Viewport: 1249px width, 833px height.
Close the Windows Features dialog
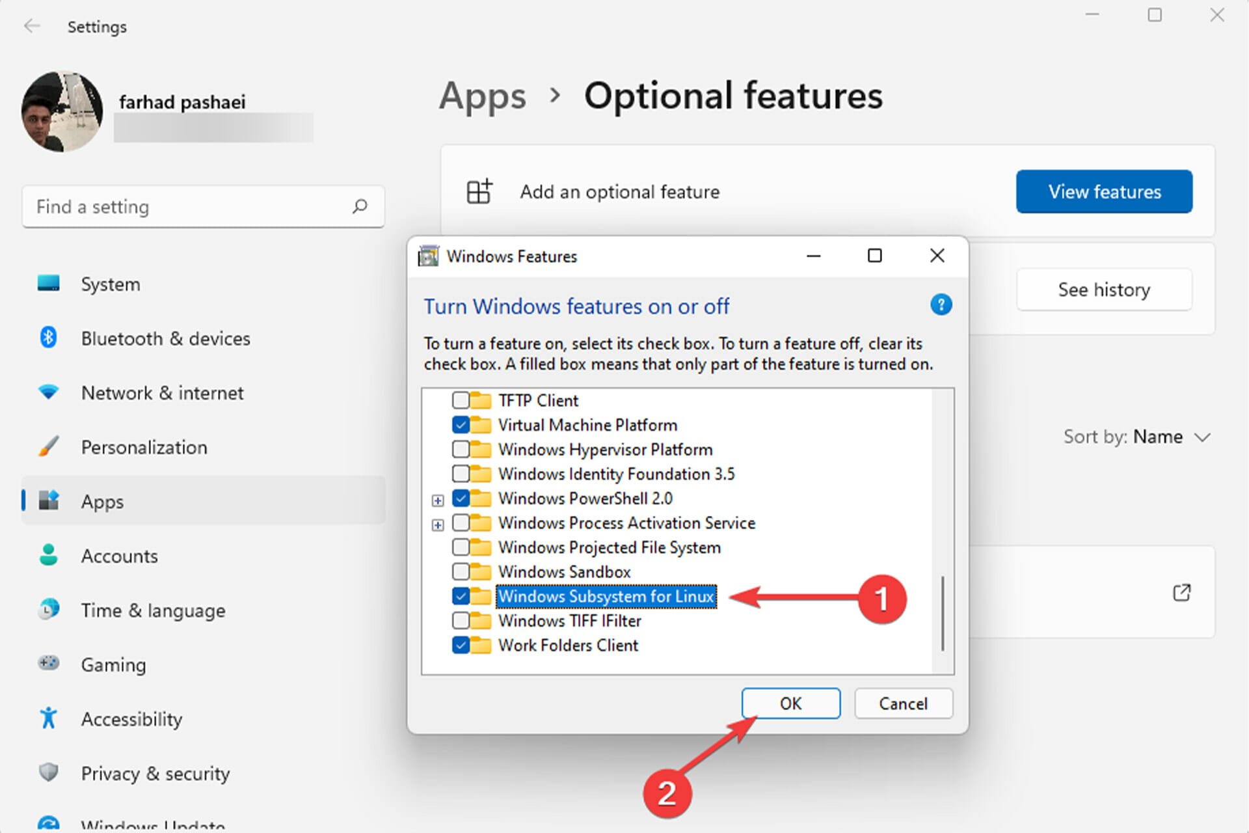click(x=937, y=256)
